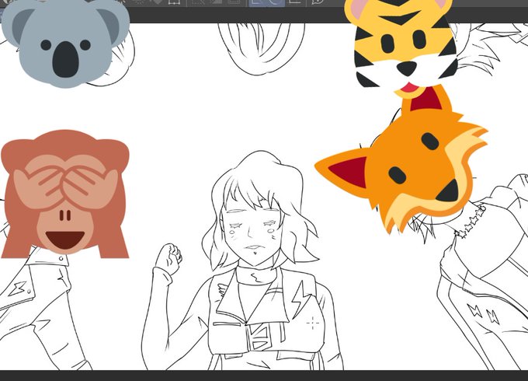Click the lightning bolt on center jacket
The image size is (528, 381).
click(302, 299)
